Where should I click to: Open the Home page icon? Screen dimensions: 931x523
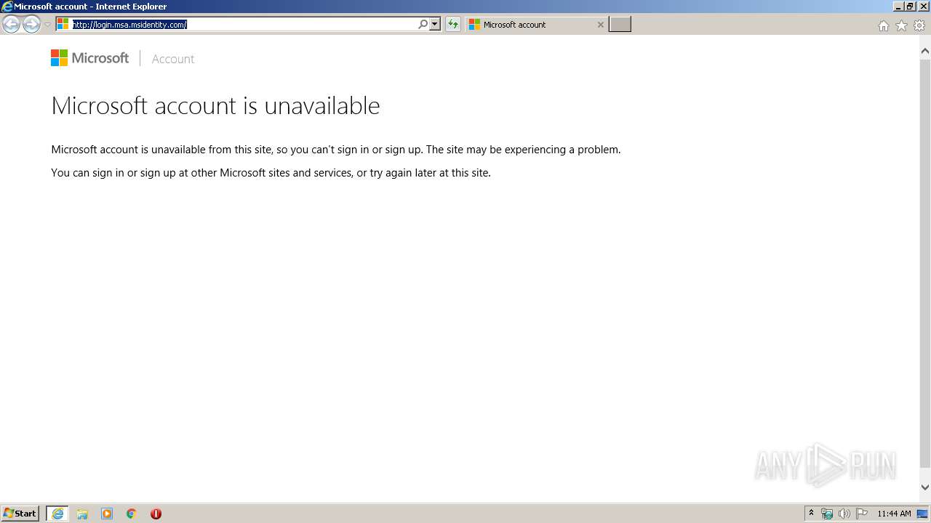[883, 25]
